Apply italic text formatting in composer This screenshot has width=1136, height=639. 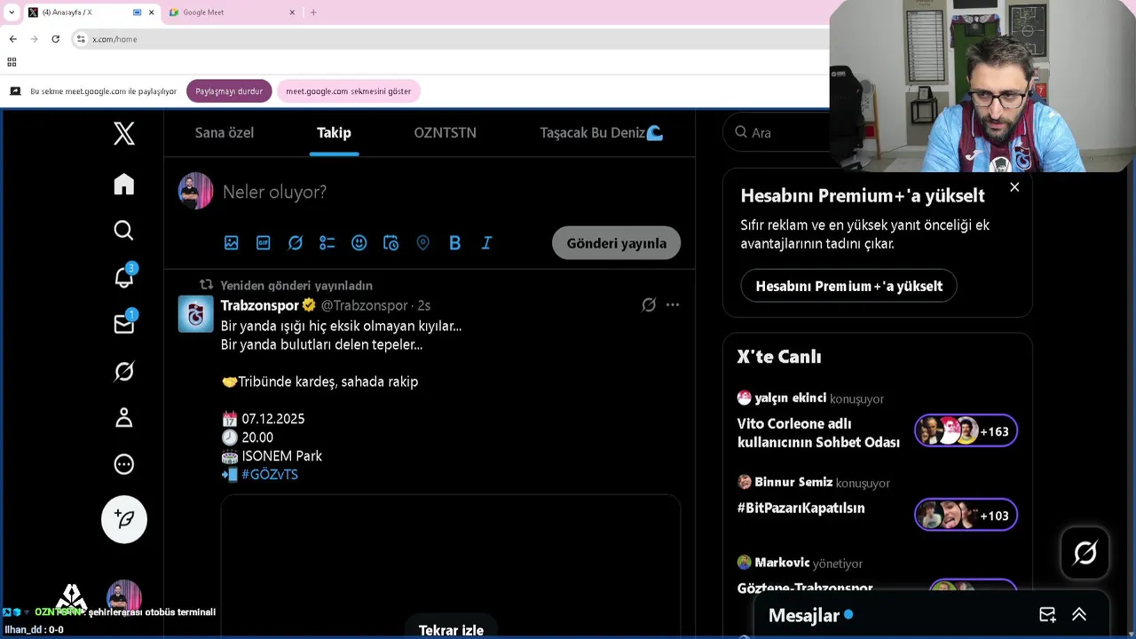pyautogui.click(x=486, y=242)
